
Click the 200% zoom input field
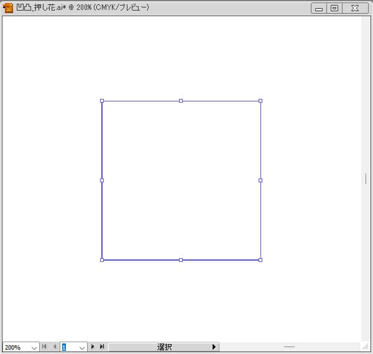click(15, 347)
